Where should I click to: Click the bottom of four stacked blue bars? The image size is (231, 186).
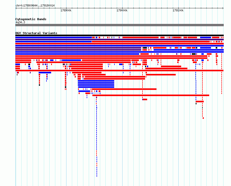(x=96, y=87)
